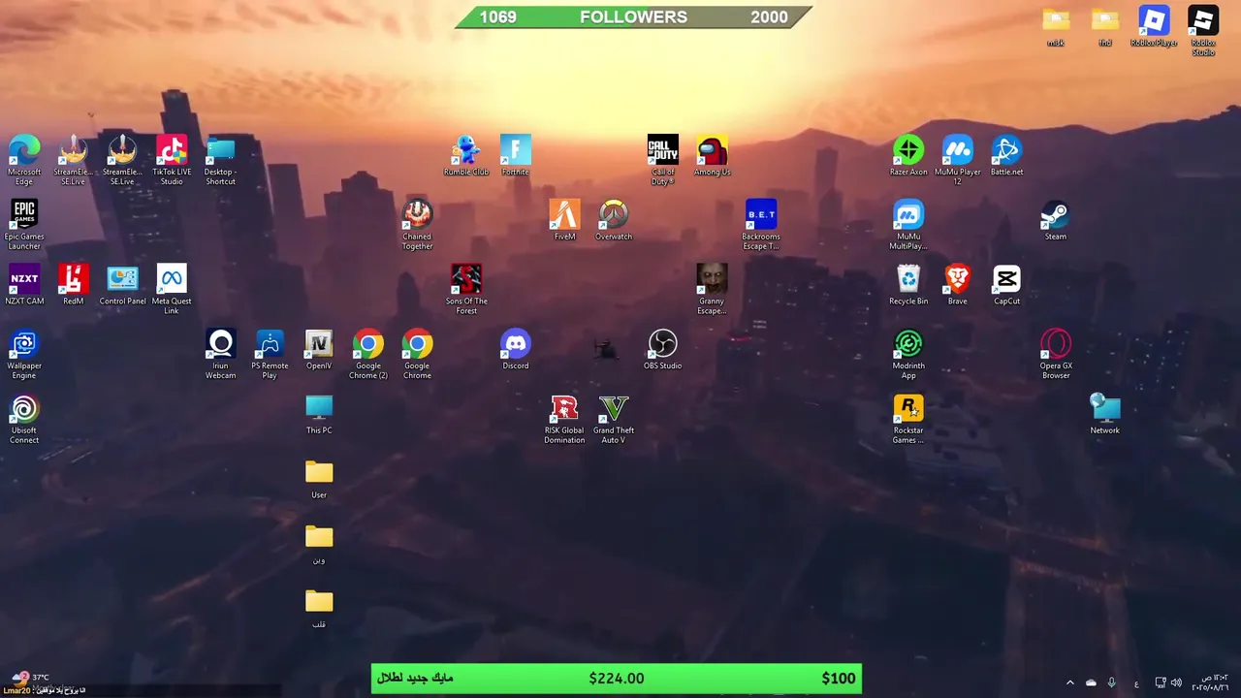
Task: Launch Steam
Action: [x=1056, y=221]
